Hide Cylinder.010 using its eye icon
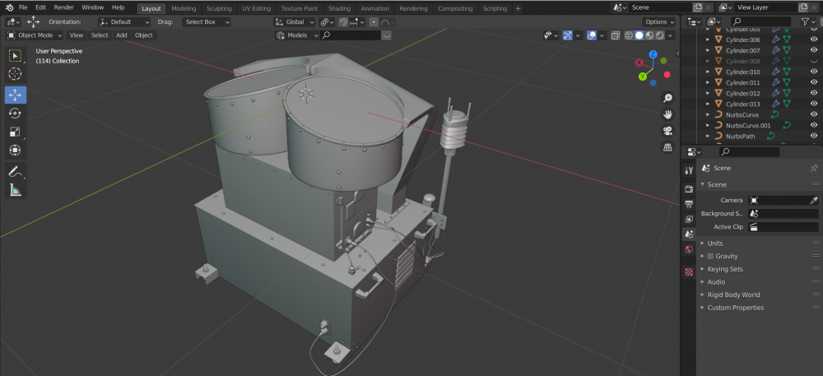 [814, 72]
